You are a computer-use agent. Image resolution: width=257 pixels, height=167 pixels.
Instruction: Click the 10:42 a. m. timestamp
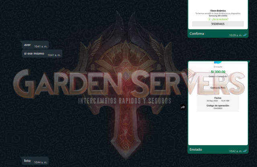point(236,151)
